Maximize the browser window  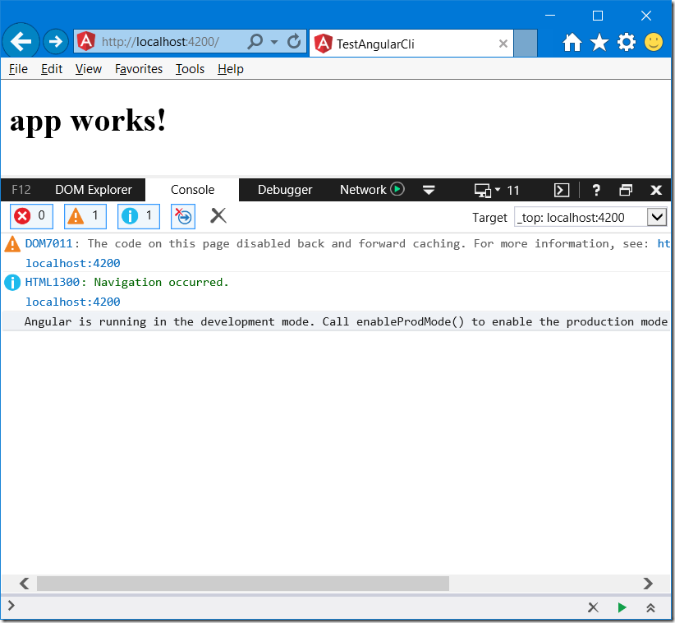pos(598,16)
